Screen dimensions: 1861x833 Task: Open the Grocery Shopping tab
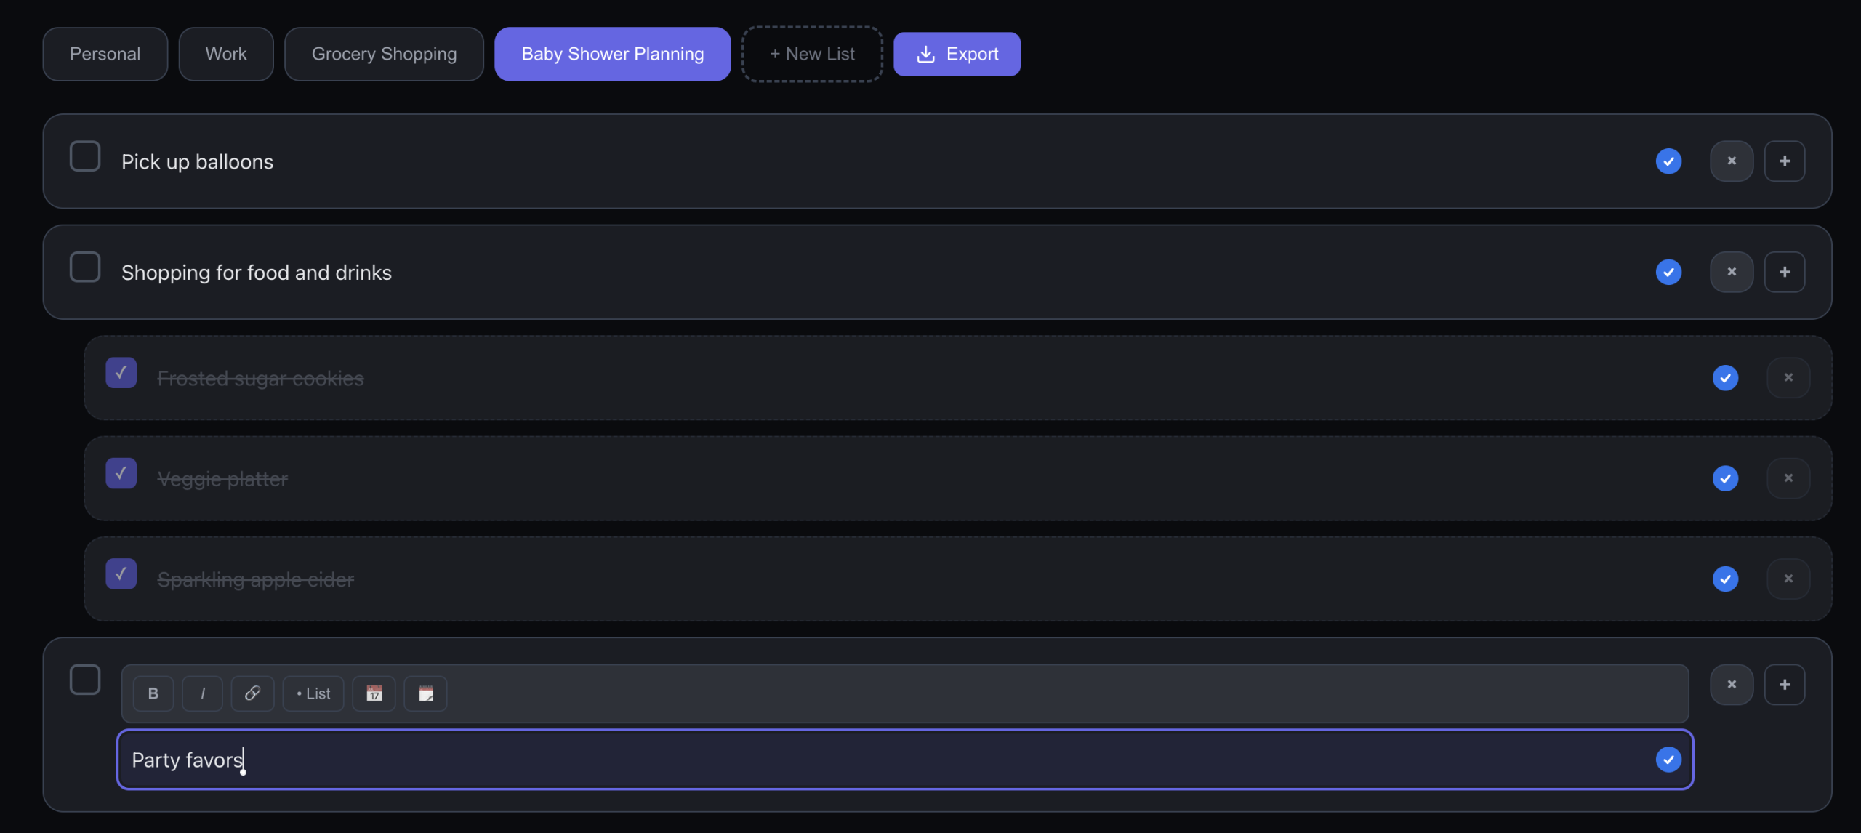pos(384,53)
